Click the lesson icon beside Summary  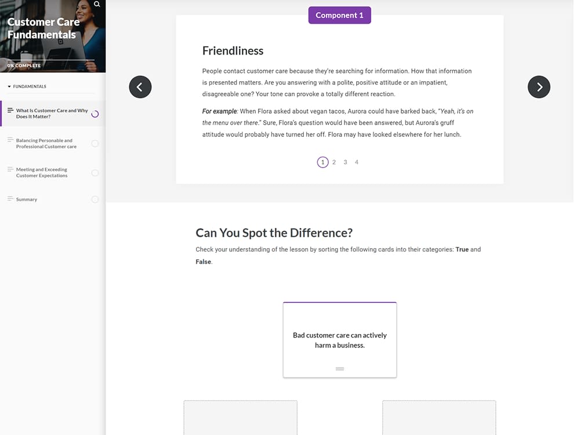point(10,199)
